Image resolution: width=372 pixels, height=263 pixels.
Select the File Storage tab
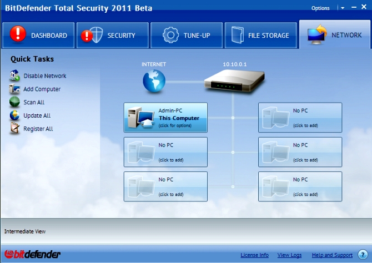point(261,36)
